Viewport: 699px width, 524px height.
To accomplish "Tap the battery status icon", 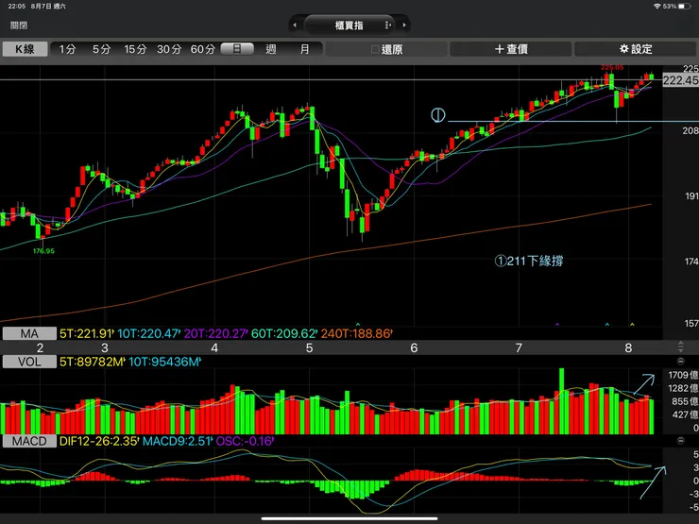I will click(x=684, y=7).
